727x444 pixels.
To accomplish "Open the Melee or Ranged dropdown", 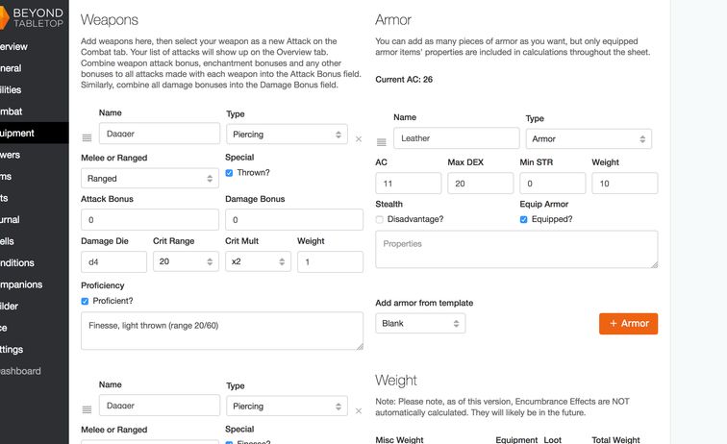I will 149,178.
